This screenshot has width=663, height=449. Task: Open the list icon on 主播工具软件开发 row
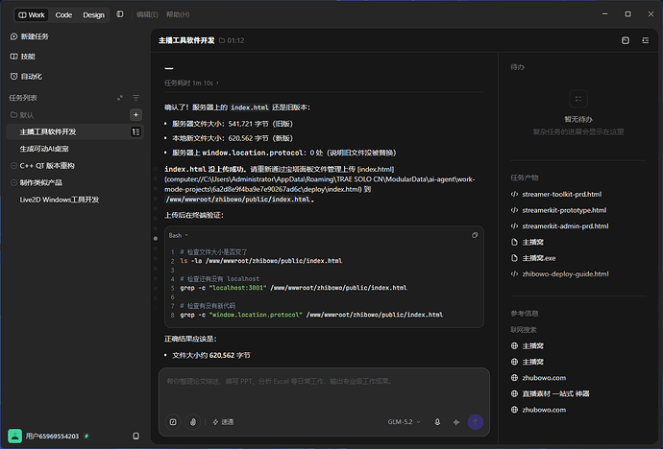pos(135,132)
